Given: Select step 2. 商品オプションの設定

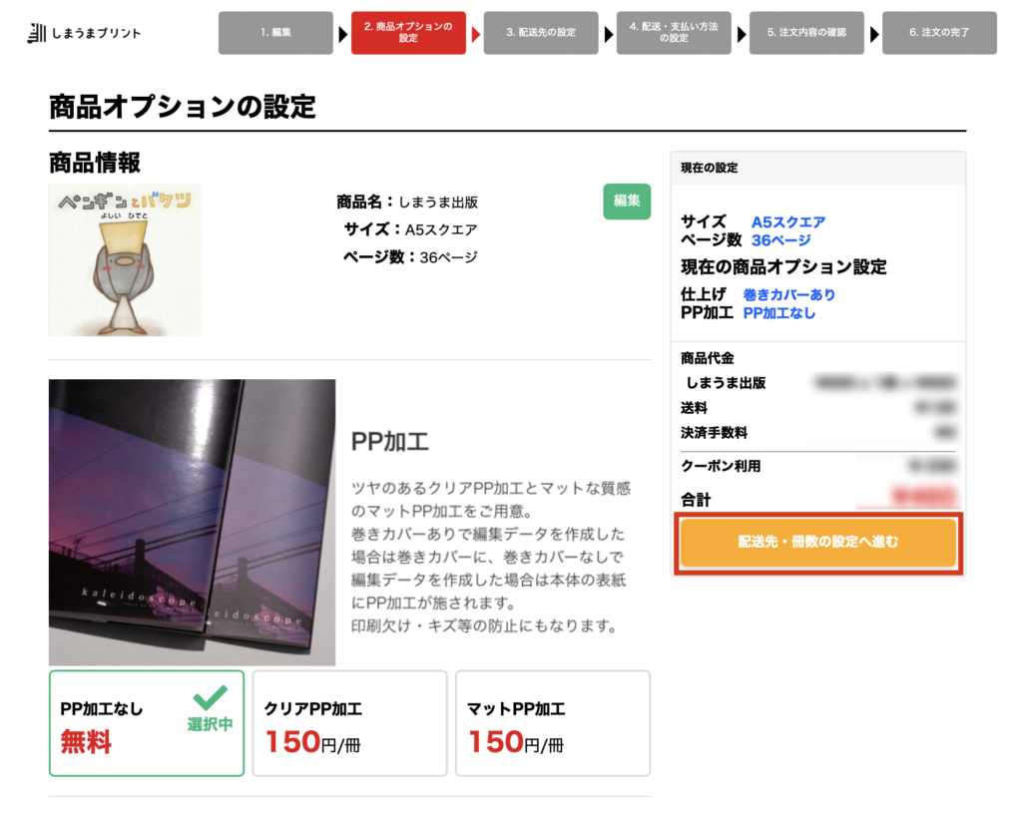Looking at the screenshot, I should tap(408, 33).
